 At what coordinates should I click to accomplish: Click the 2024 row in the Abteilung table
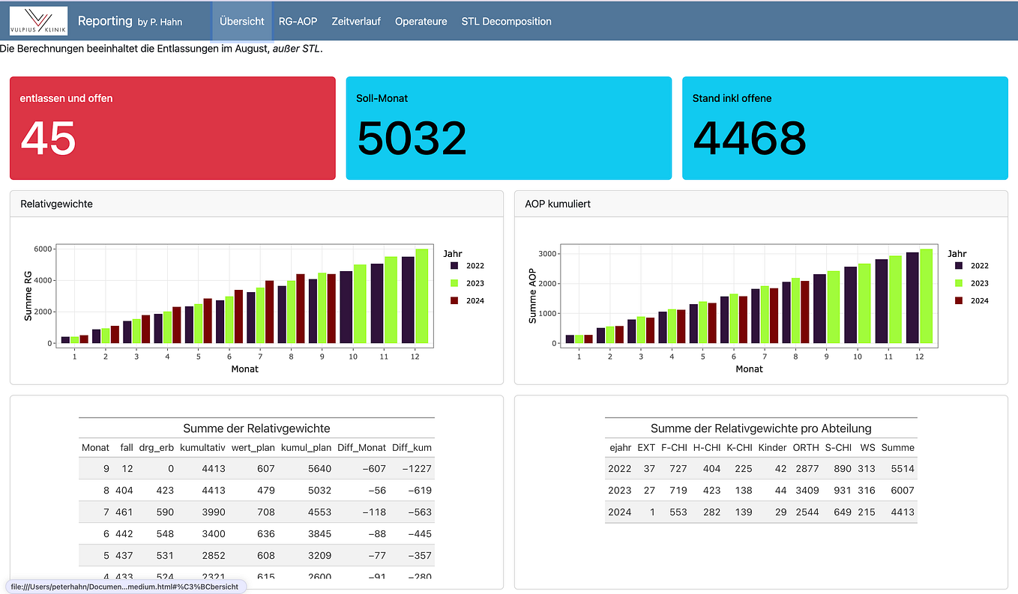coord(759,512)
